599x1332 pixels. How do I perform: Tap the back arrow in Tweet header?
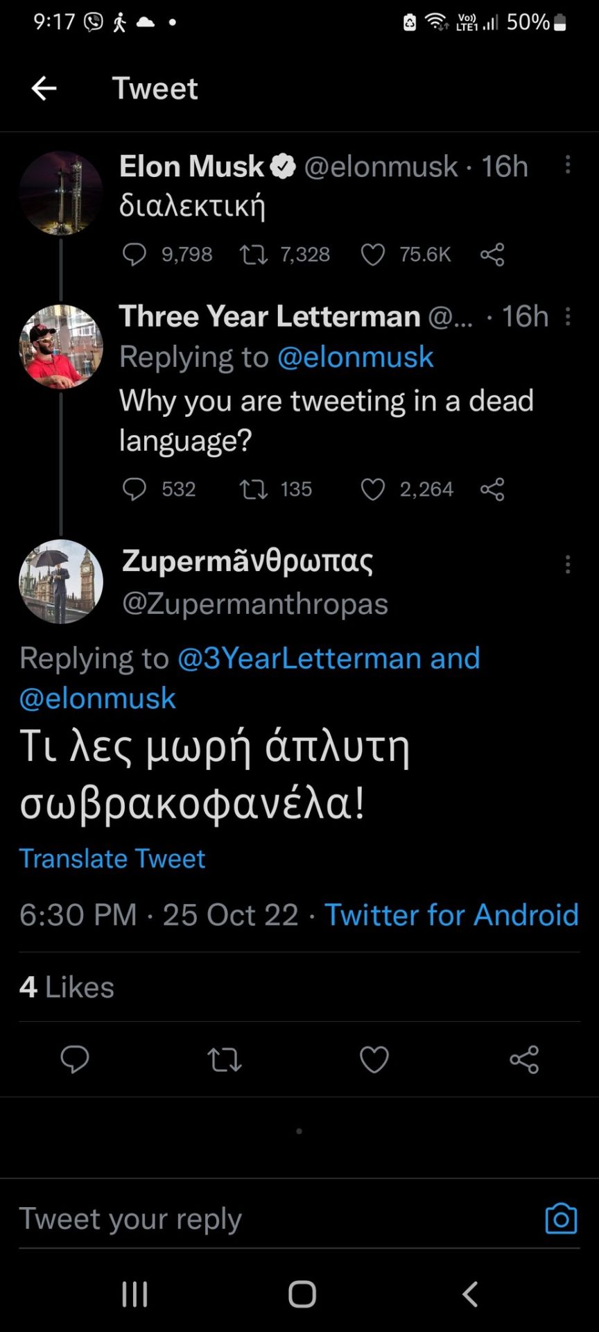(44, 88)
